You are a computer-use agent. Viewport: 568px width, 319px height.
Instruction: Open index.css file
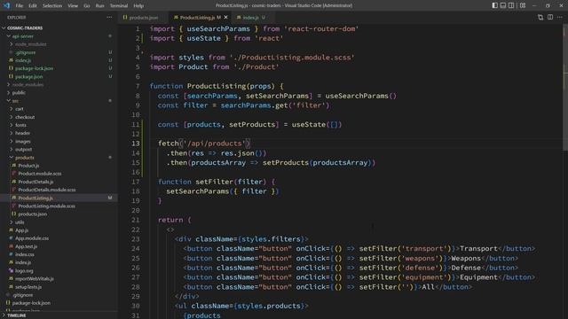(x=25, y=254)
